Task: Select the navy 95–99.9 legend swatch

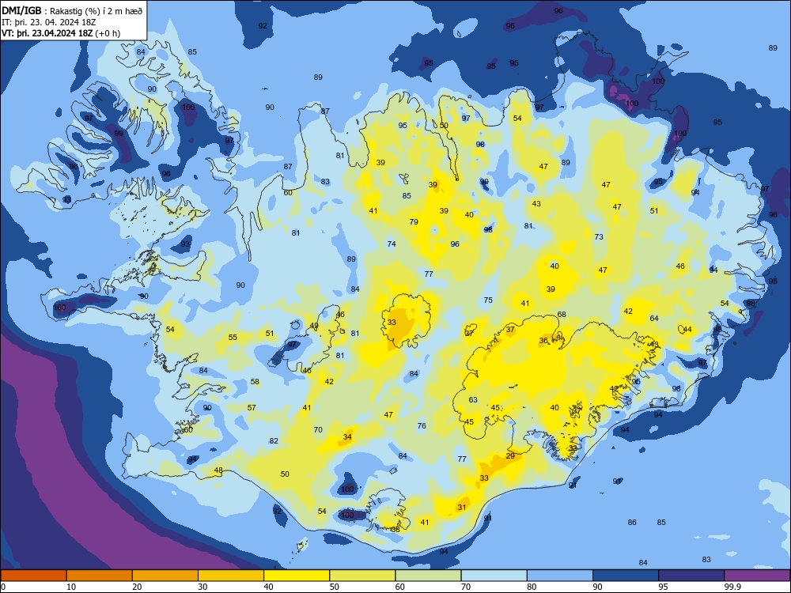Action: pyautogui.click(x=691, y=576)
